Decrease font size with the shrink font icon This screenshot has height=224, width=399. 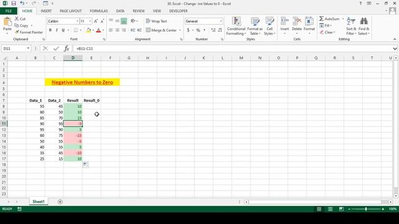click(x=102, y=21)
